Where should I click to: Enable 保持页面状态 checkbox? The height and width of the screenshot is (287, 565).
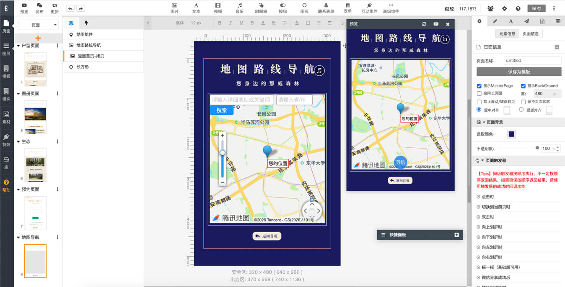[x=523, y=102]
